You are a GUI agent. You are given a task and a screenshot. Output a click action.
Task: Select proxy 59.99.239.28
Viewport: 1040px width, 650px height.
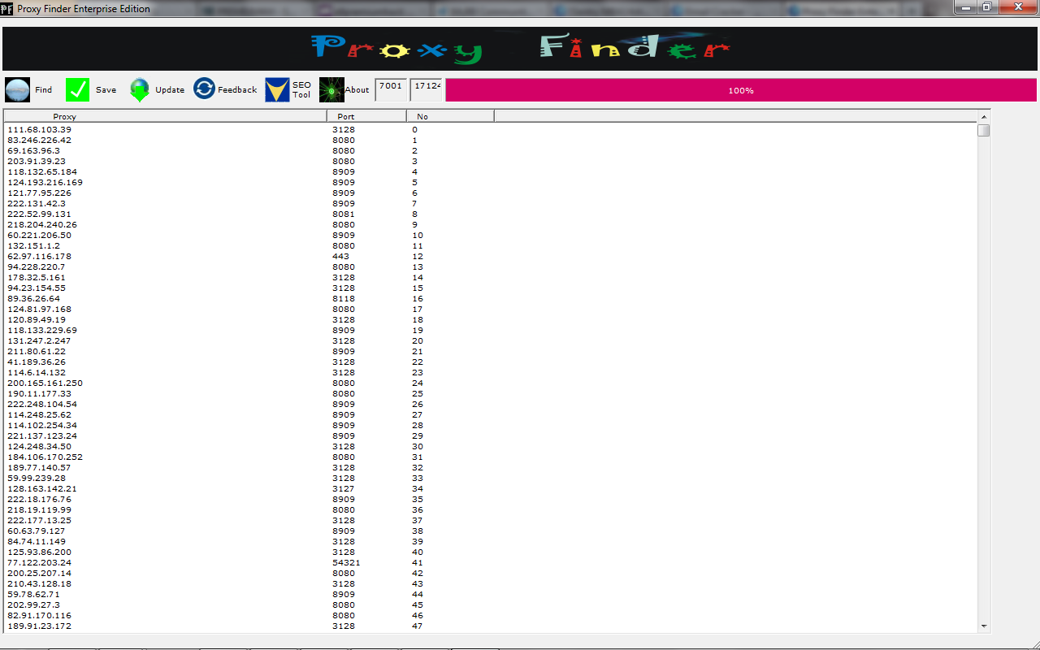pyautogui.click(x=37, y=478)
